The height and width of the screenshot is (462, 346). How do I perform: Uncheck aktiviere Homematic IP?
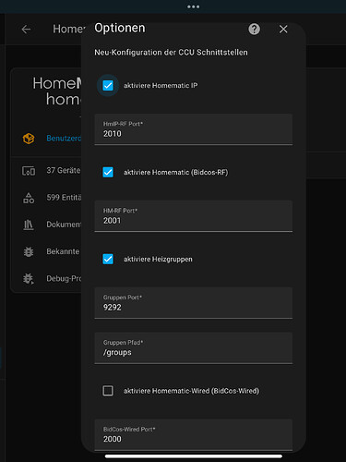click(x=108, y=85)
